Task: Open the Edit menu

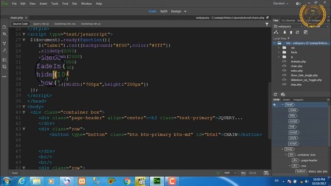Action: [x=23, y=4]
